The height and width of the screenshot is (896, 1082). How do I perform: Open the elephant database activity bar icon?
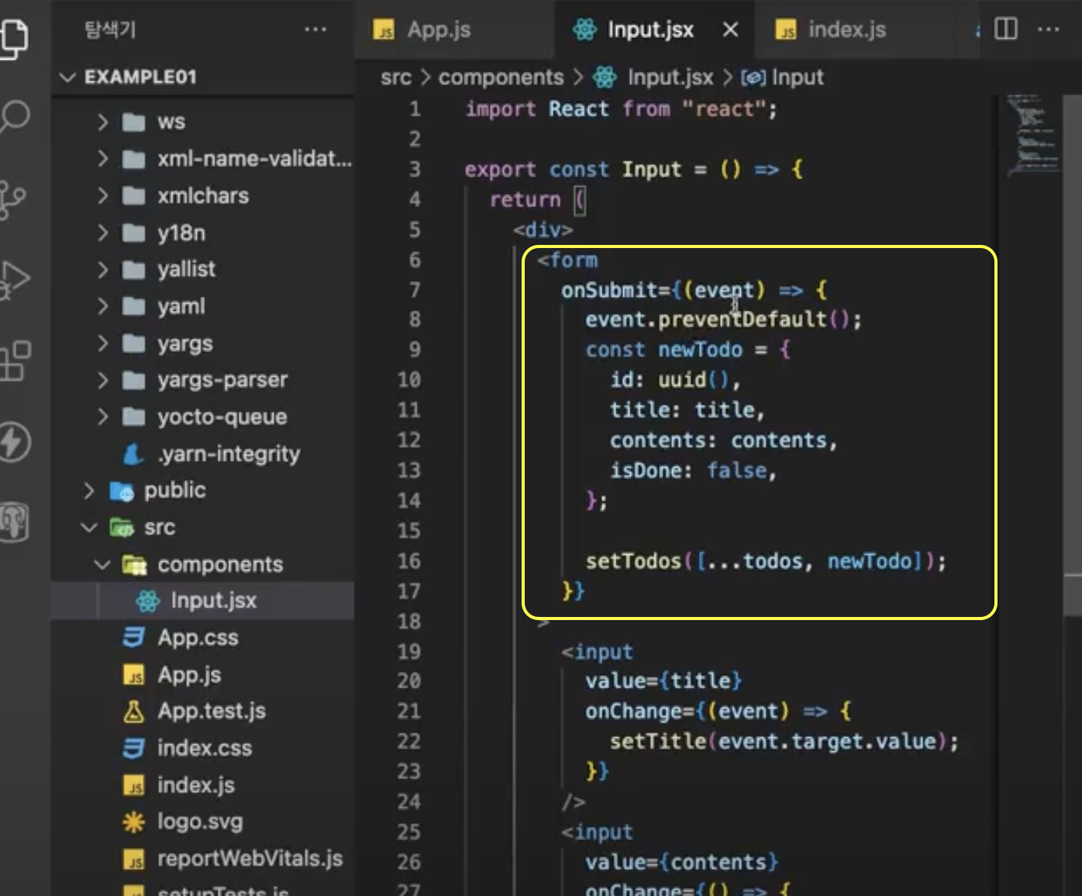point(14,522)
